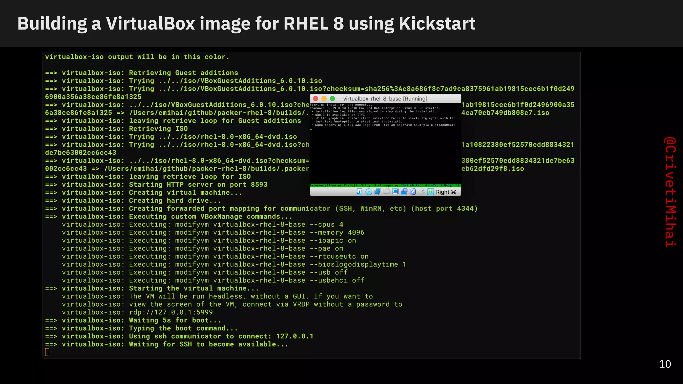Click the CPU virtualization V icon in the VM status bar
The height and width of the screenshot is (384, 683).
(413, 192)
